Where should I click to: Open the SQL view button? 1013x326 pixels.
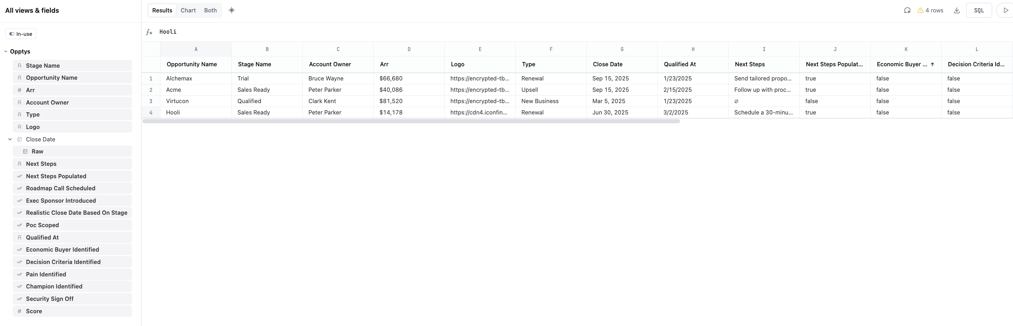tap(979, 11)
